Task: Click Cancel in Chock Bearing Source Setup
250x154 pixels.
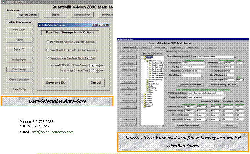Action: coord(230,125)
